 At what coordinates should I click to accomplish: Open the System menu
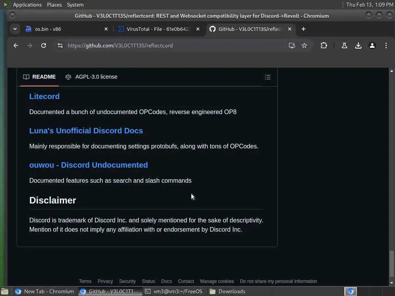(75, 5)
